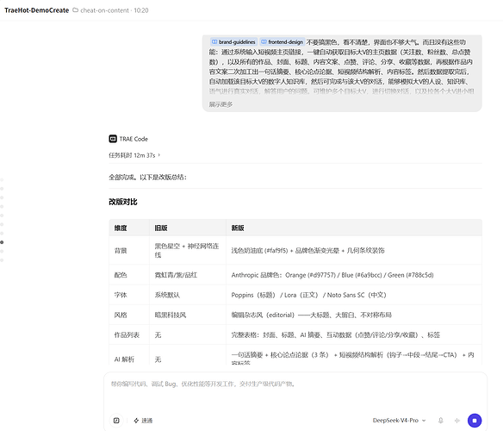This screenshot has width=503, height=431.
Task: Click the 改版对比 heading
Action: pos(123,202)
